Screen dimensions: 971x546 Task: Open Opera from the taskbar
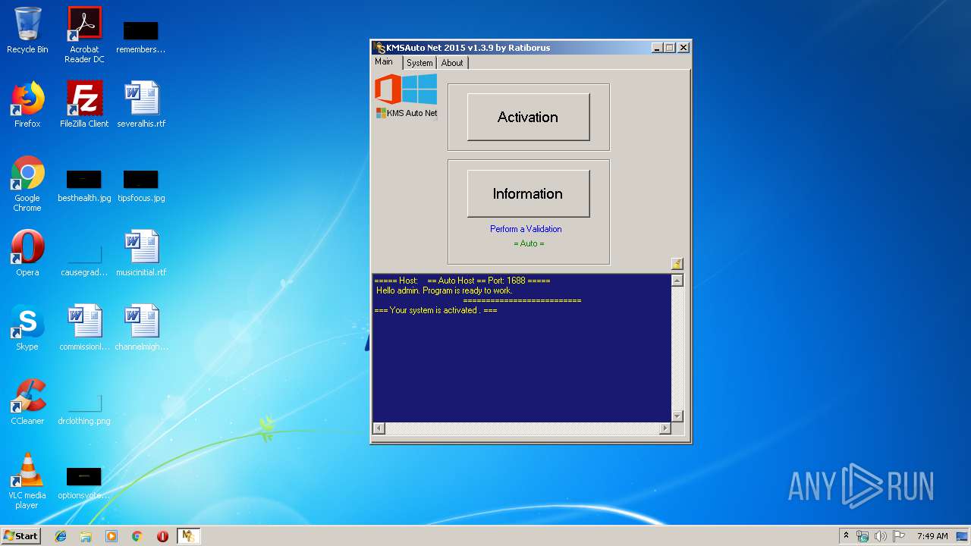[x=162, y=536]
